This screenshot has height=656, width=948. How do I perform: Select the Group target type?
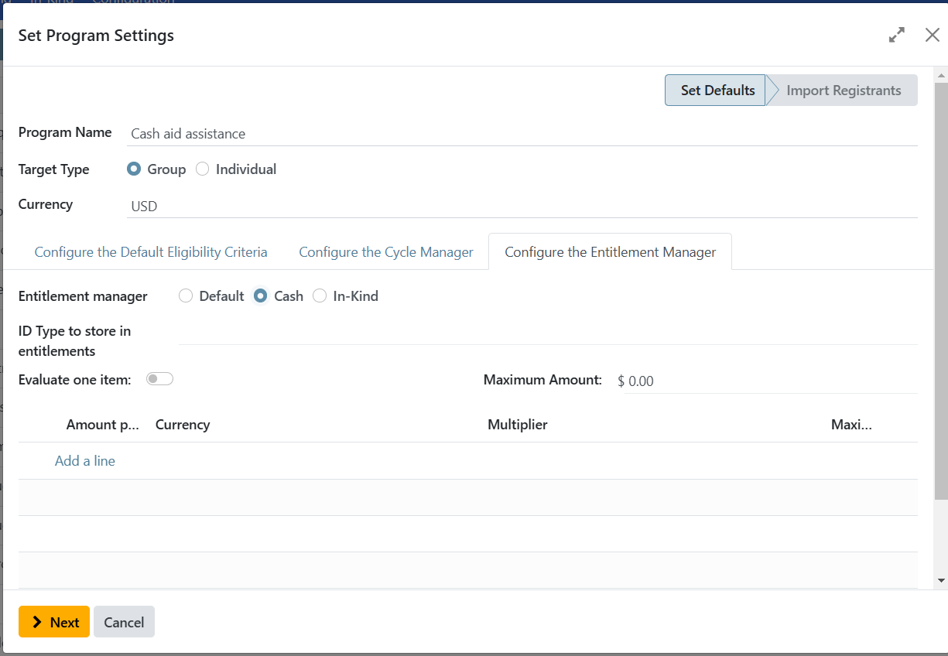pyautogui.click(x=134, y=169)
